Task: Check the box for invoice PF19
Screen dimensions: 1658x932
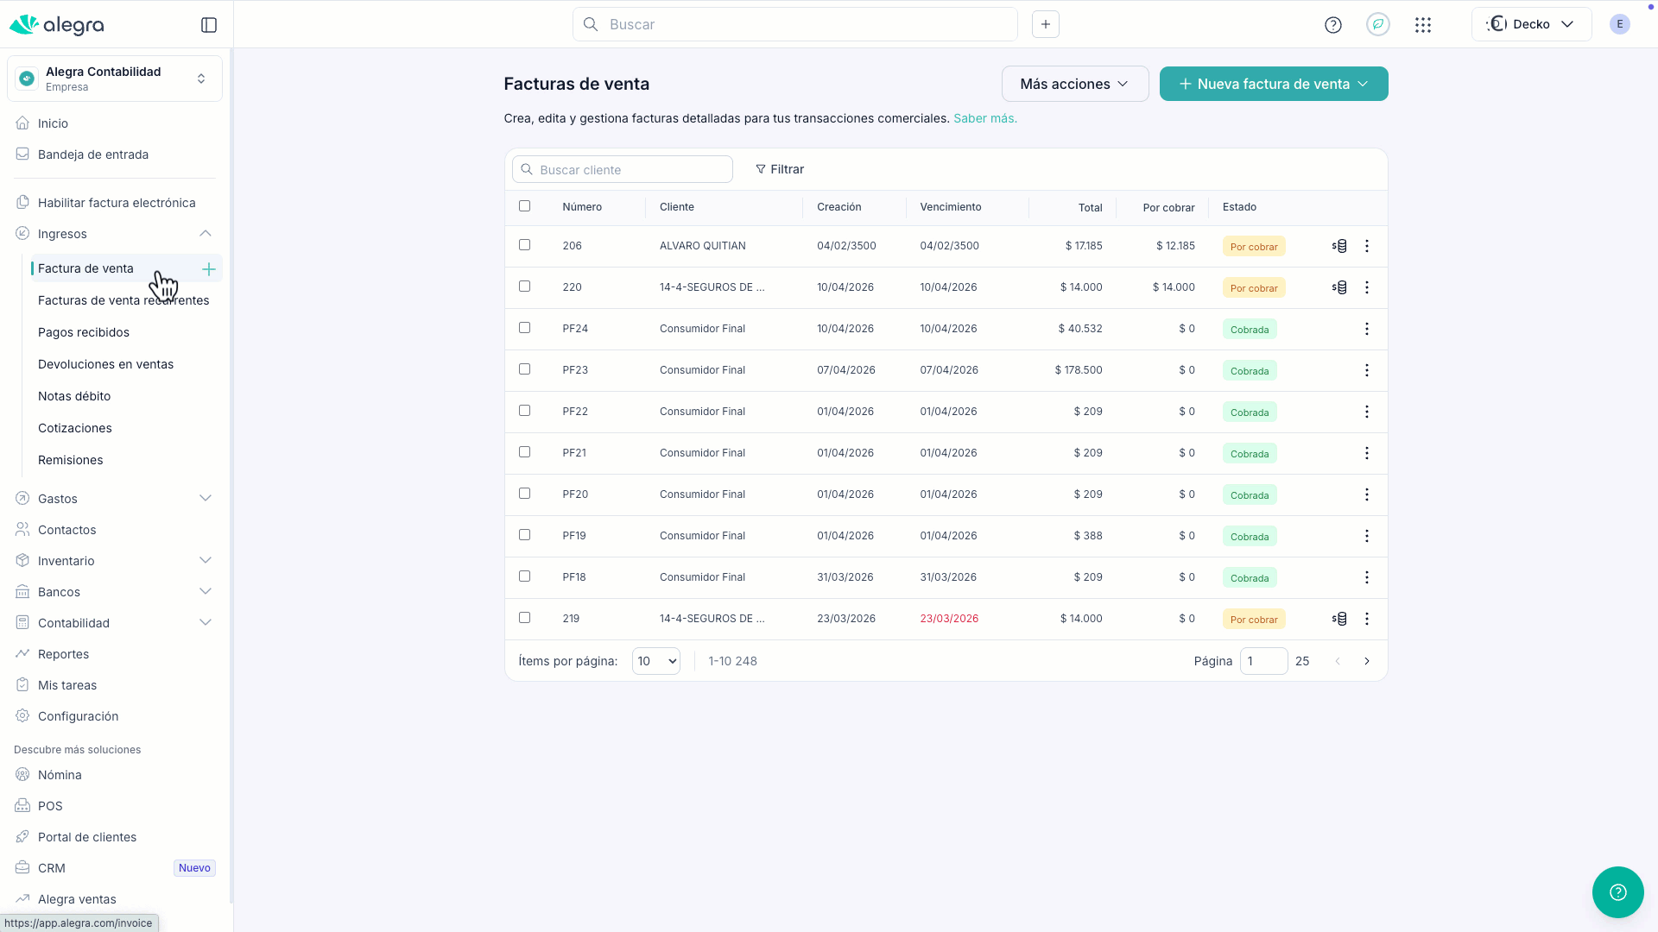Action: coord(524,535)
